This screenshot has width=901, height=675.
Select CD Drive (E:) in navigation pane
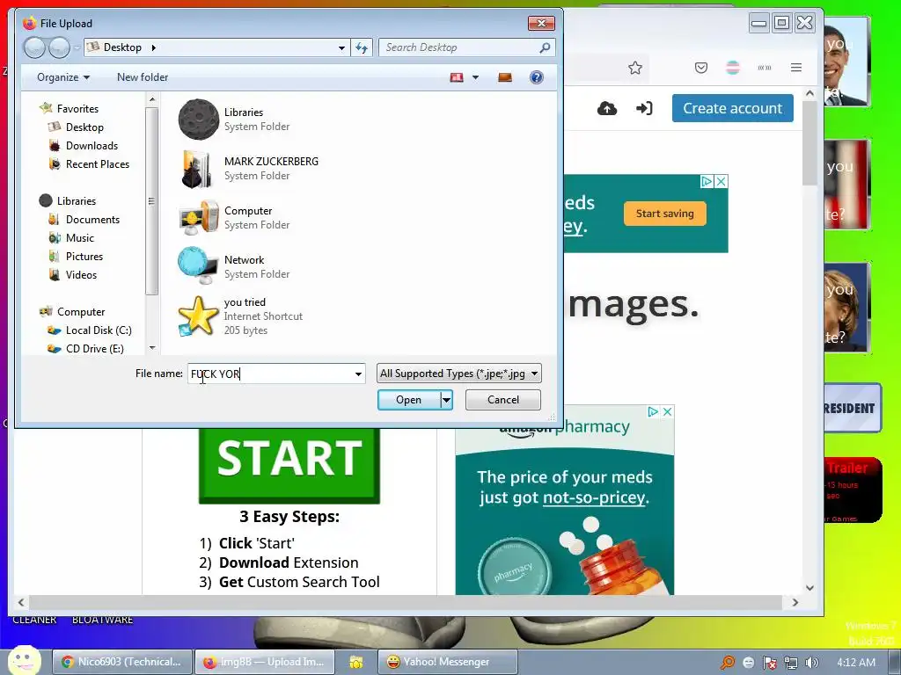(94, 349)
